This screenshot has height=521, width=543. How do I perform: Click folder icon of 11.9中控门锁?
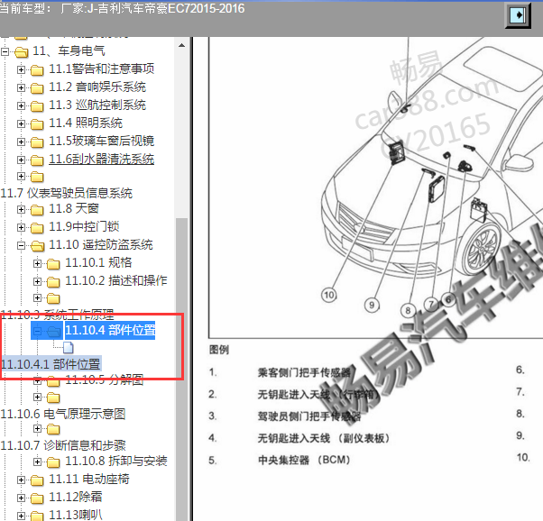pos(37,228)
